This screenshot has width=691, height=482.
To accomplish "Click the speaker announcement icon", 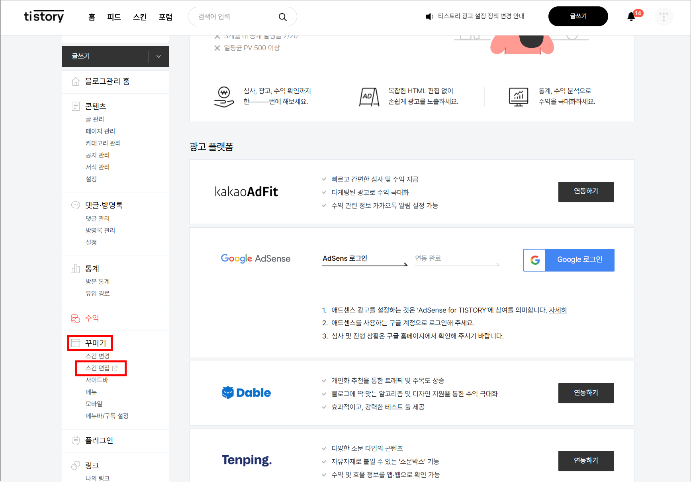I will pyautogui.click(x=429, y=16).
